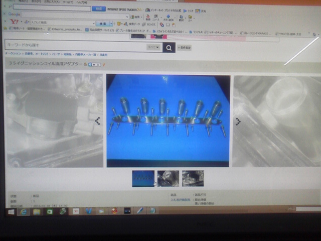Viewport: 321px width, 241px height.
Task: Open the お気に入り(A) menu
Action: (52, 2)
